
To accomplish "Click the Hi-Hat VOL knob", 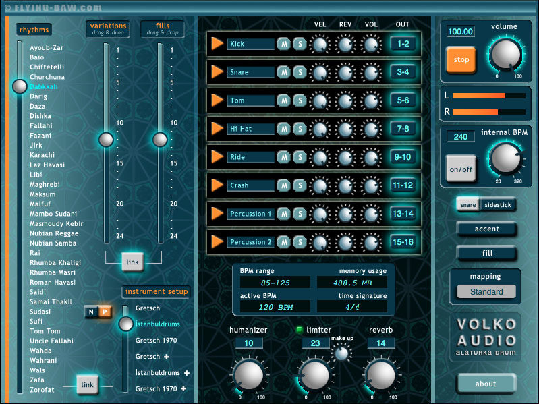I will (371, 129).
